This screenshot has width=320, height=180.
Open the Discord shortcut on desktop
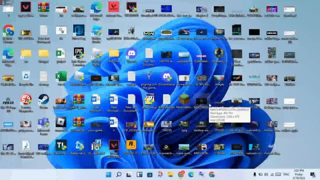[x=131, y=53]
